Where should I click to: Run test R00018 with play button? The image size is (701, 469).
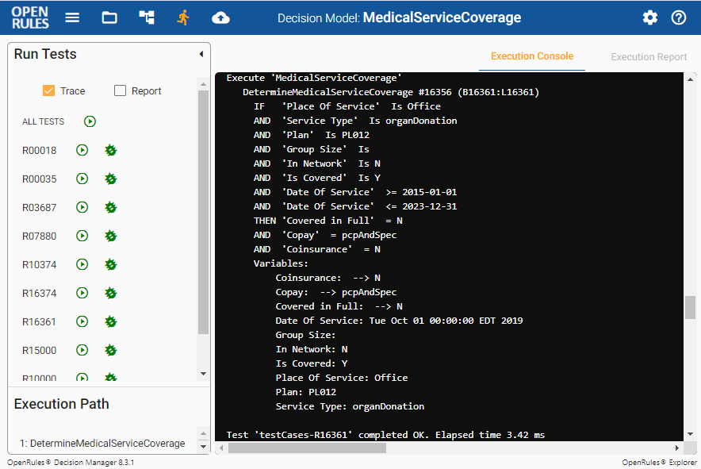pyautogui.click(x=82, y=150)
